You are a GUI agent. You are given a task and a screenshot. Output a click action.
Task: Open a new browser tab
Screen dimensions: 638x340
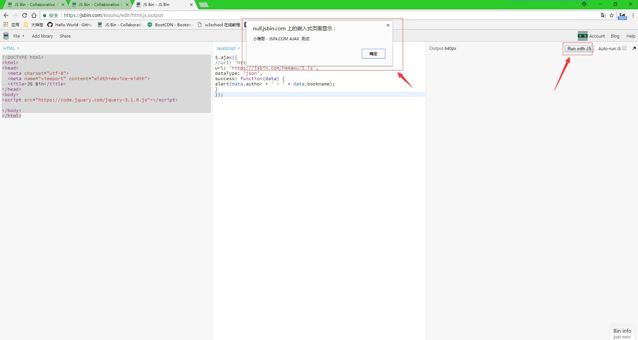204,5
